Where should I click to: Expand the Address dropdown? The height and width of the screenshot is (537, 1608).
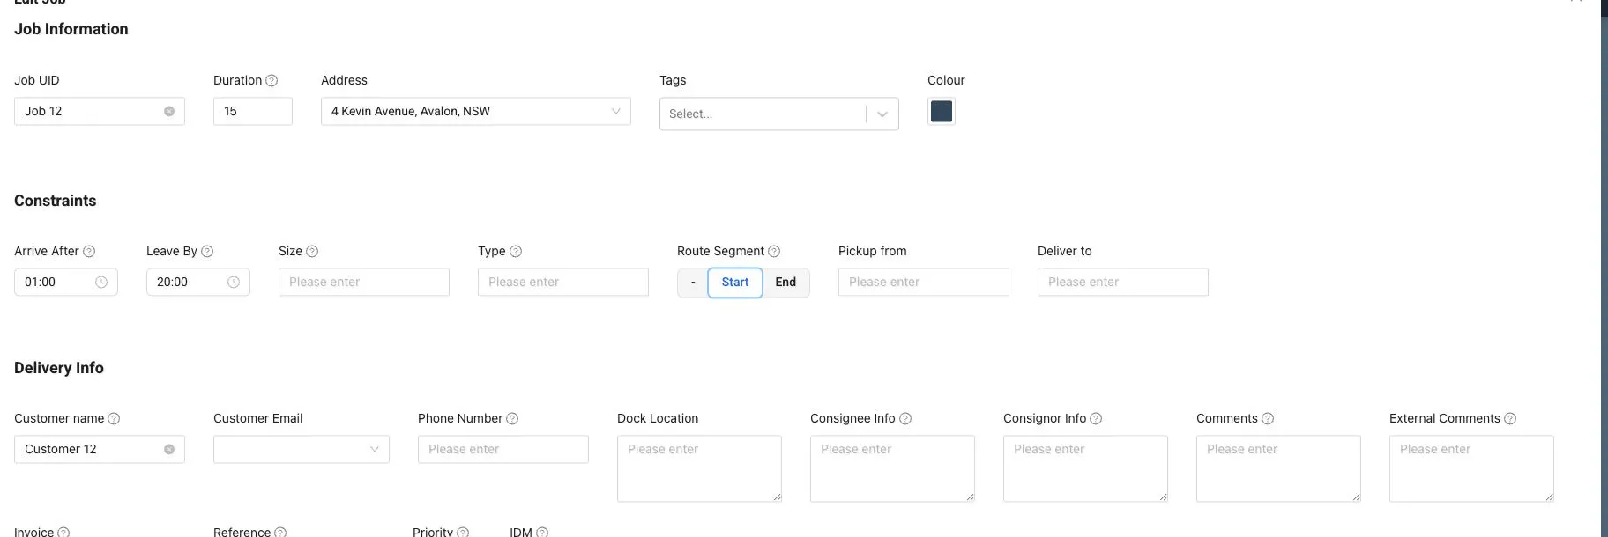[x=615, y=111]
